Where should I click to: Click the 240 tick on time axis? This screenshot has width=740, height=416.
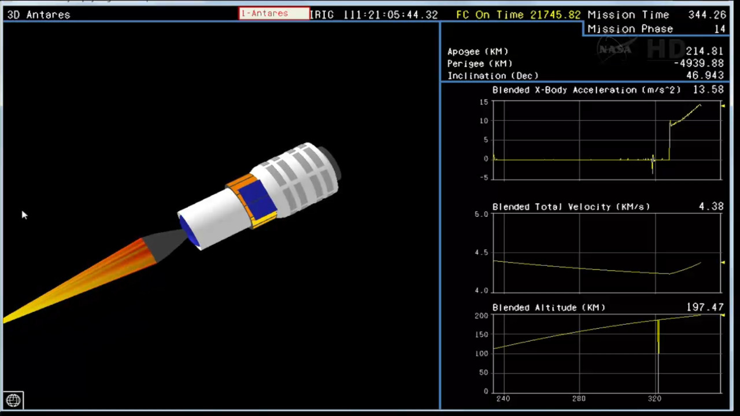pos(503,399)
